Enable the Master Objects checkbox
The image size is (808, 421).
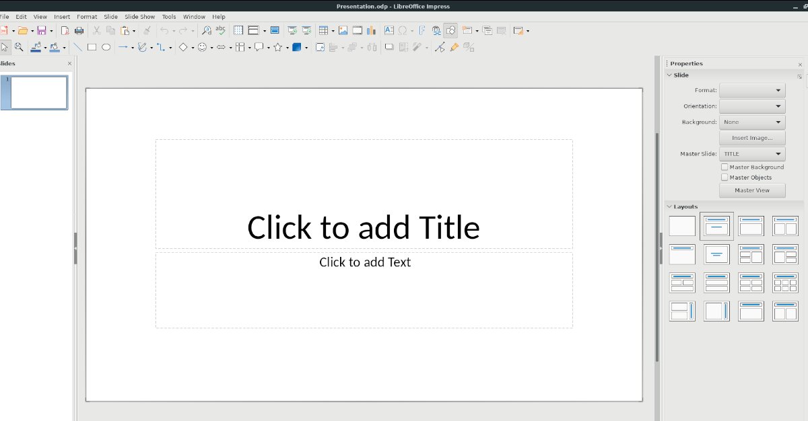coord(725,178)
